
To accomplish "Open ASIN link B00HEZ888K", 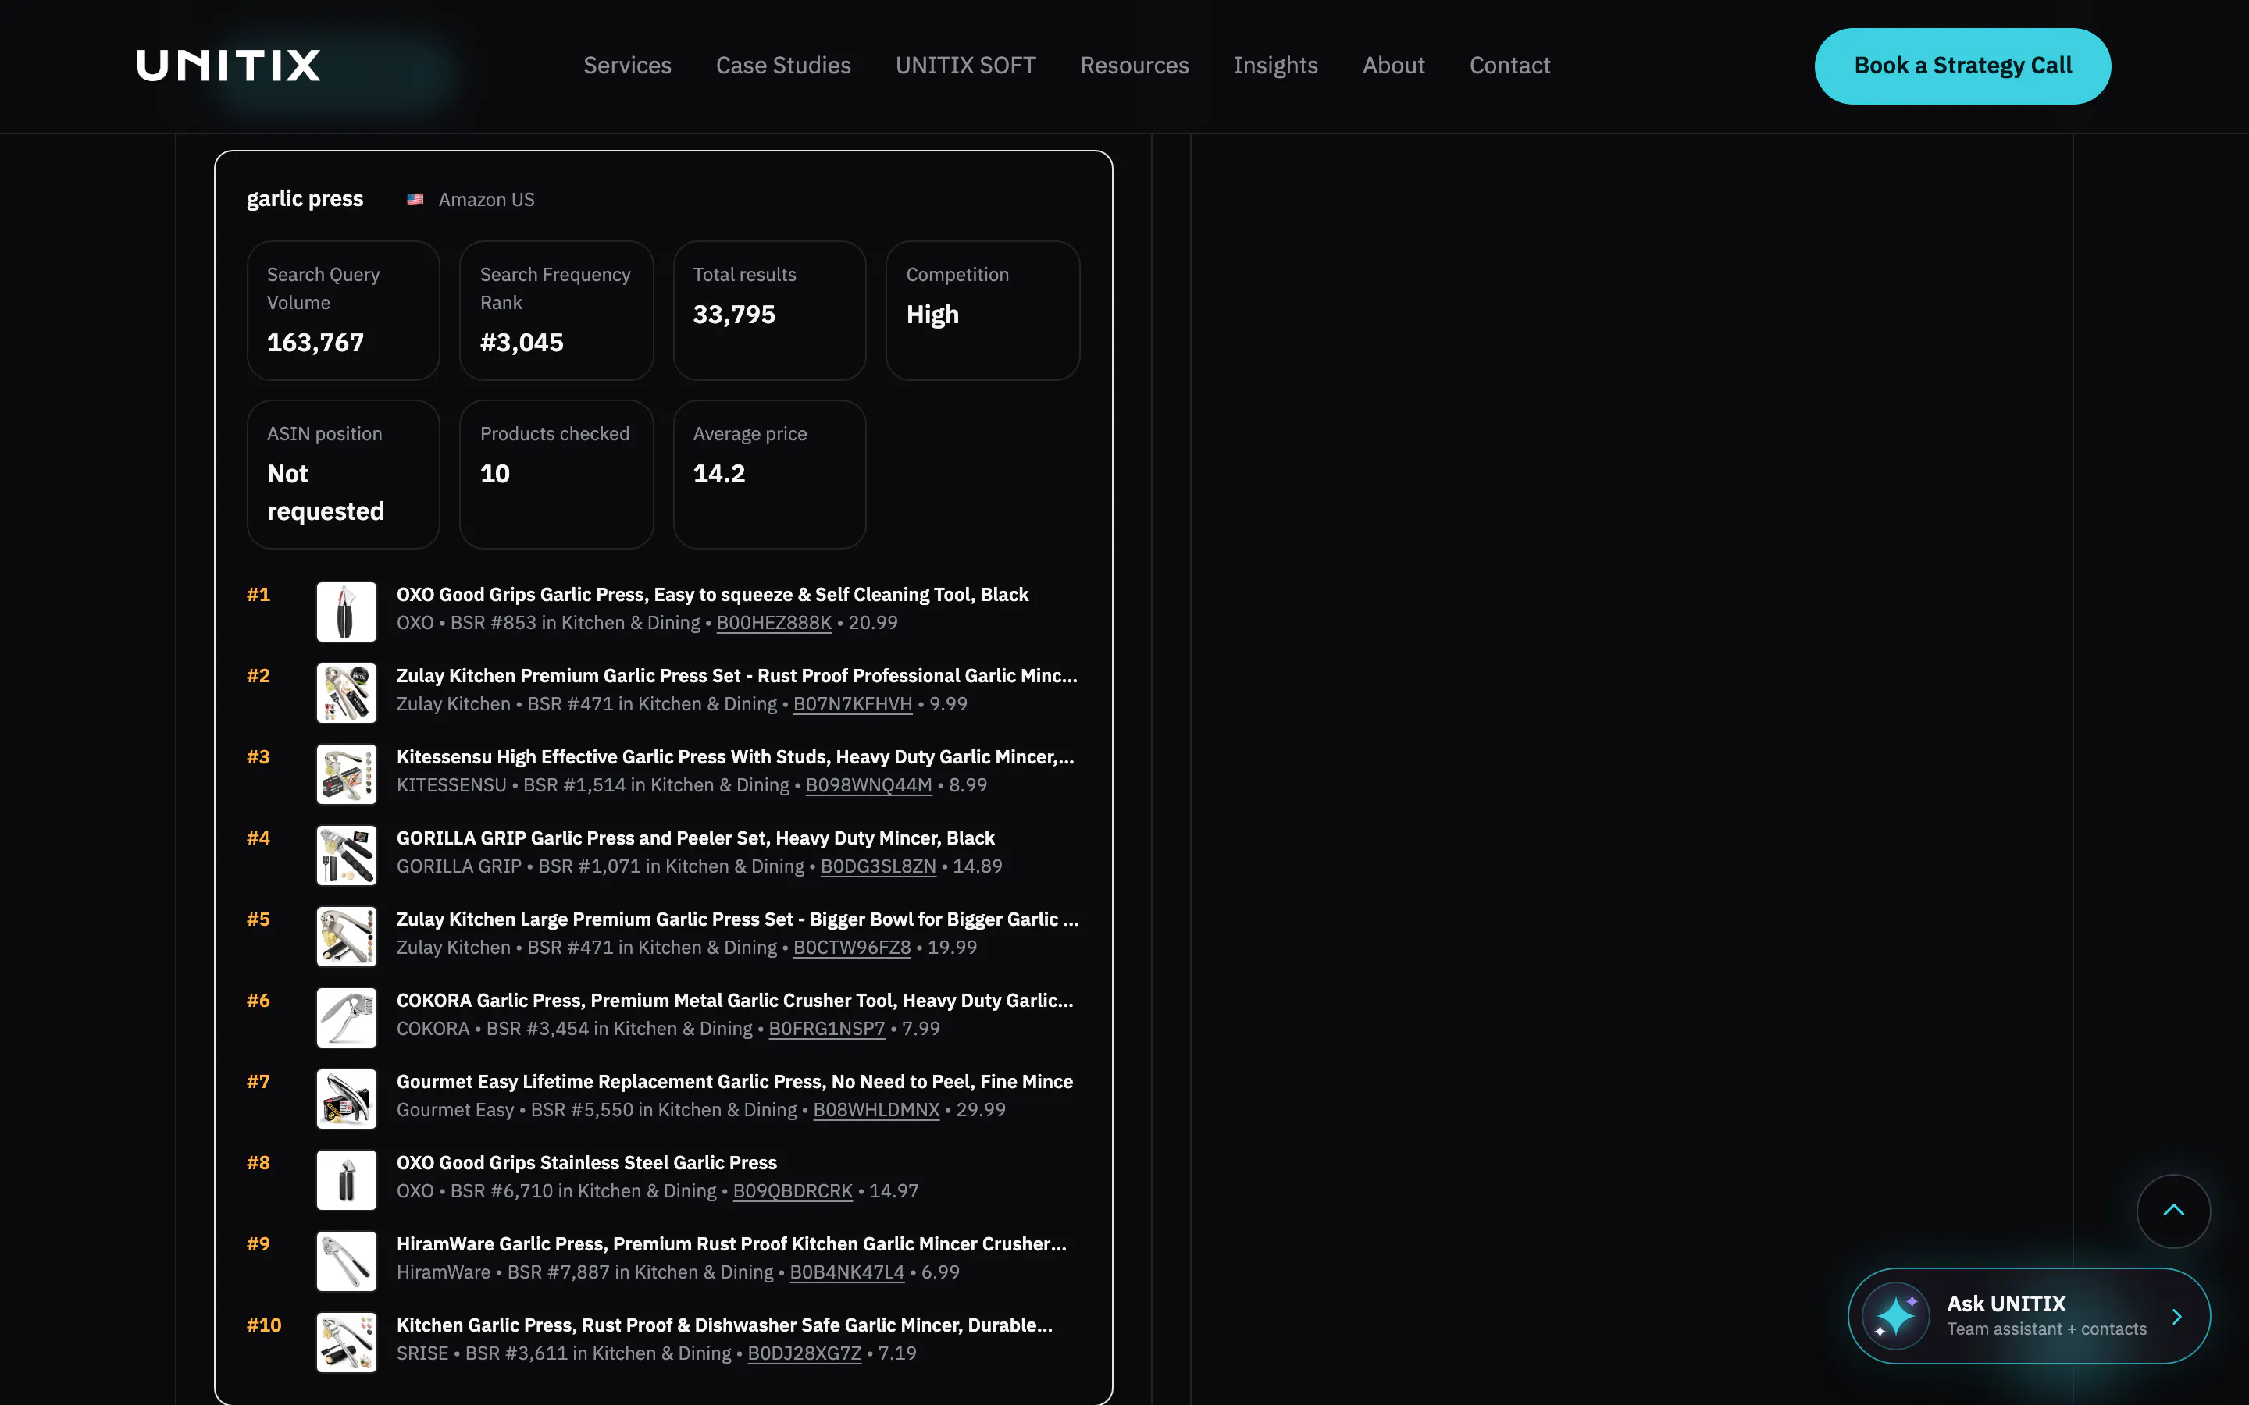I will (774, 623).
